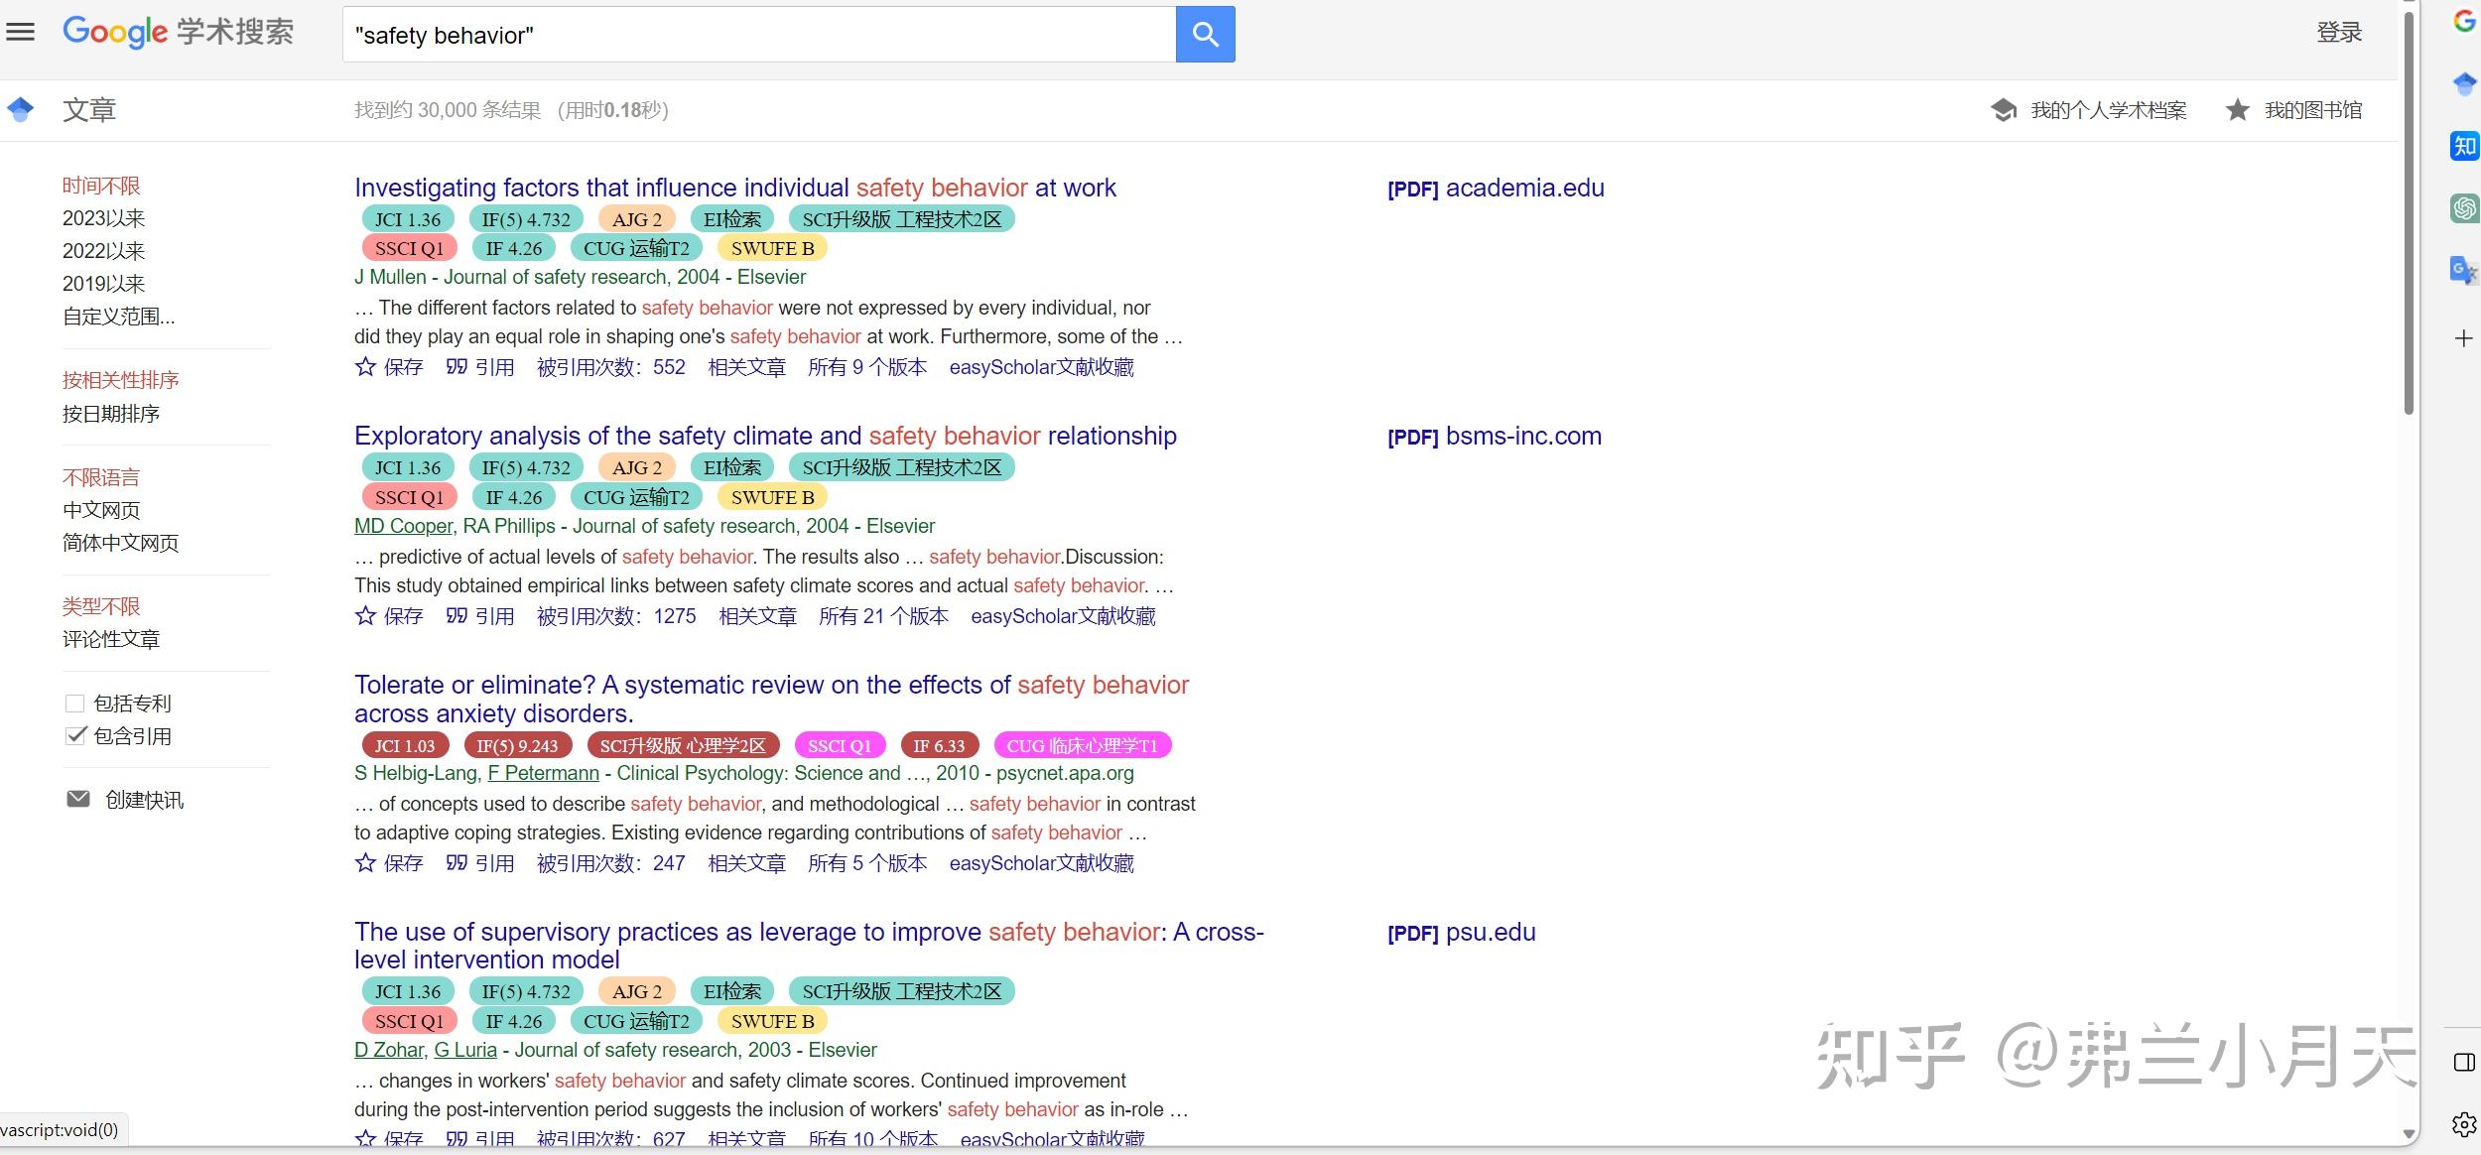Filter to review articles only
Image resolution: width=2481 pixels, height=1155 pixels.
111,639
